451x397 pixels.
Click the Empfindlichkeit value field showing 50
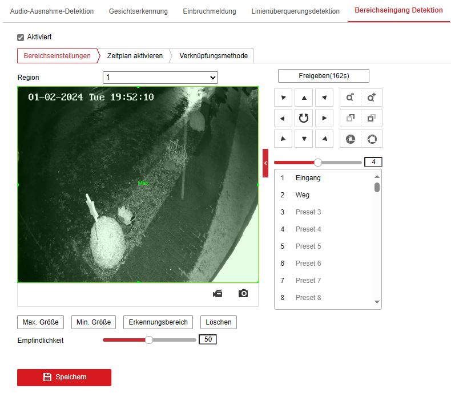pyautogui.click(x=208, y=340)
